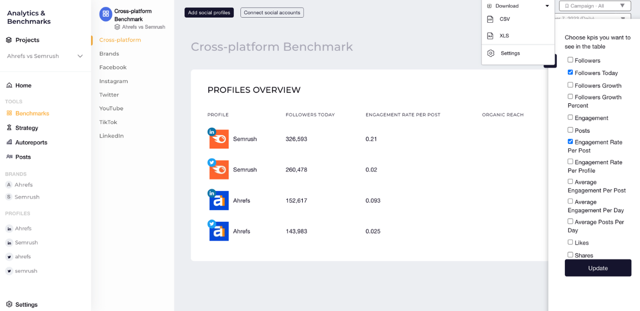
Task: Click the Semrush brand letter S badge
Action: coord(9,197)
